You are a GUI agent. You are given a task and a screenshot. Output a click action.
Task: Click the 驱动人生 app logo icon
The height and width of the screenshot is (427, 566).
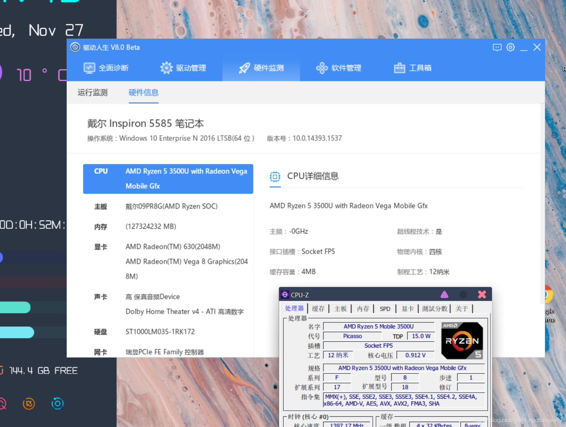(x=75, y=47)
